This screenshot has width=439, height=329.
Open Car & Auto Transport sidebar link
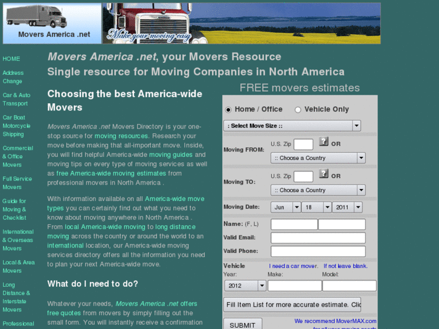tap(16, 100)
